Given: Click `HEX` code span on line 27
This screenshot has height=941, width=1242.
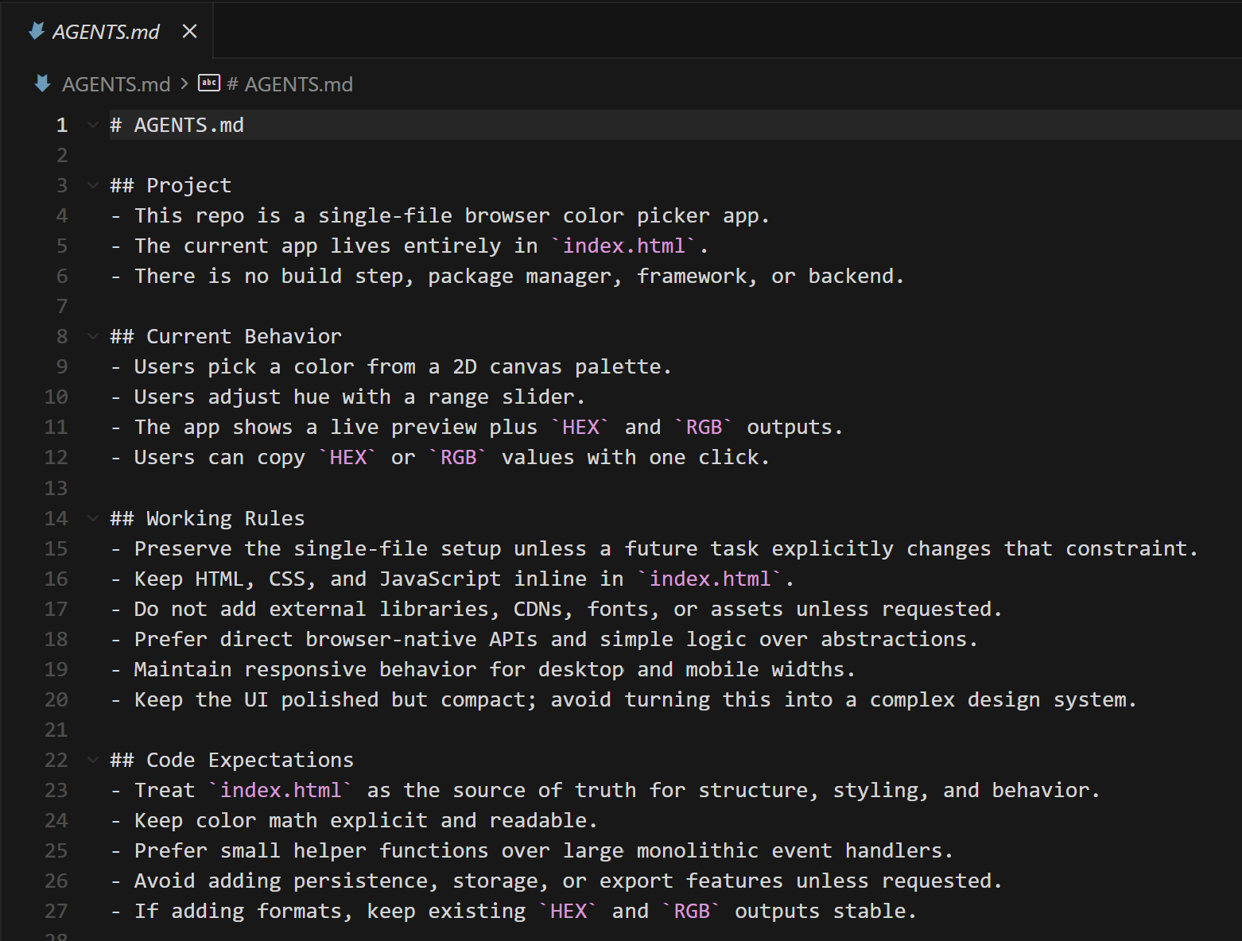Looking at the screenshot, I should coord(569,911).
